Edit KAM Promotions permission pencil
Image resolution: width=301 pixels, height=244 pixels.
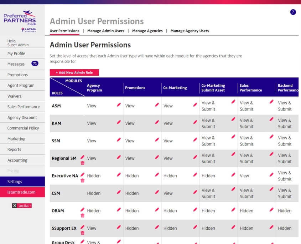(157, 122)
